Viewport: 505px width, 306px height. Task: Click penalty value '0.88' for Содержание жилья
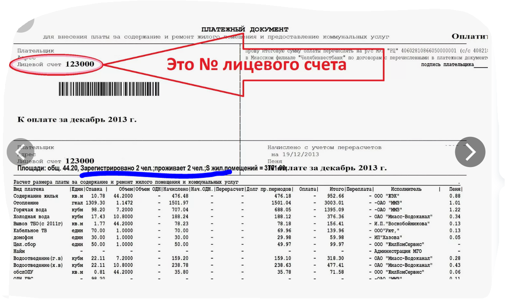coord(454,196)
